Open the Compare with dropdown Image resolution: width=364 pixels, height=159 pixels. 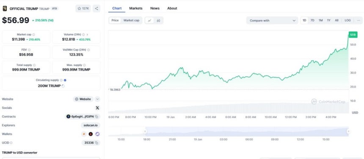272,20
